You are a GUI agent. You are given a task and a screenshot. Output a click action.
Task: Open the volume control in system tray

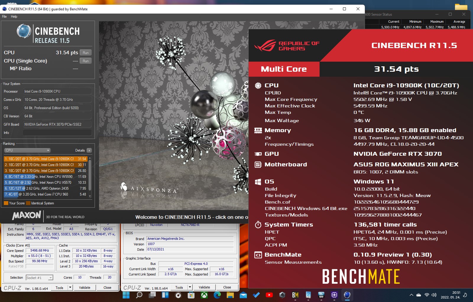coord(434,295)
